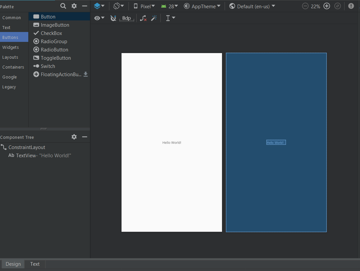The height and width of the screenshot is (271, 360).
Task: Change the default margin from 8dp
Action: 127,18
